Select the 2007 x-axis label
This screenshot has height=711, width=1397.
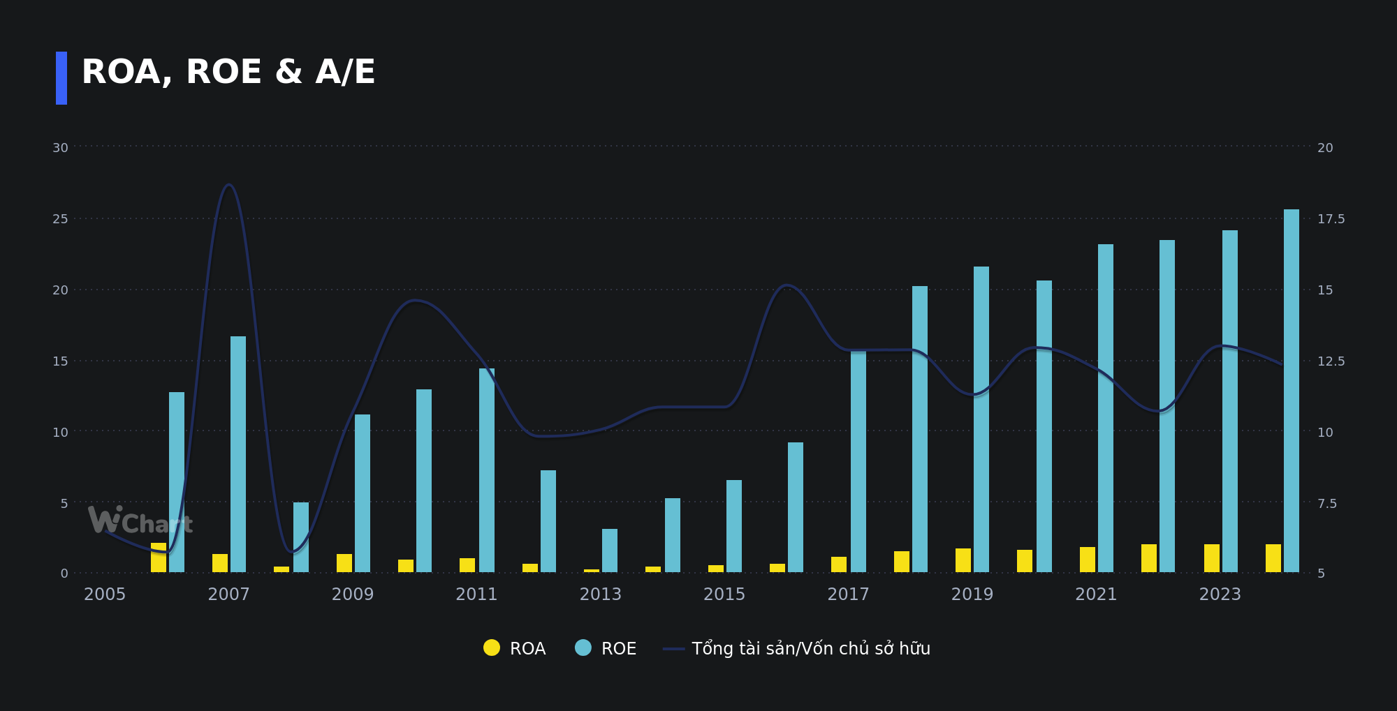228,594
